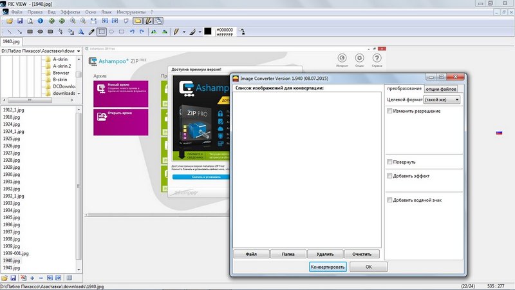Enable the Повернуть checkbox
Screen dimensions: 515x290
[x=389, y=162]
